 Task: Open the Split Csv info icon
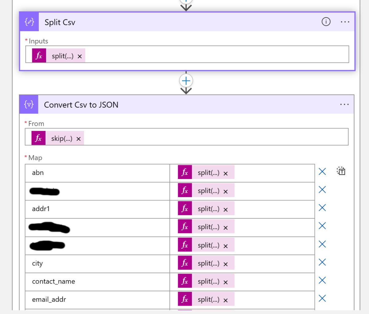click(x=326, y=22)
